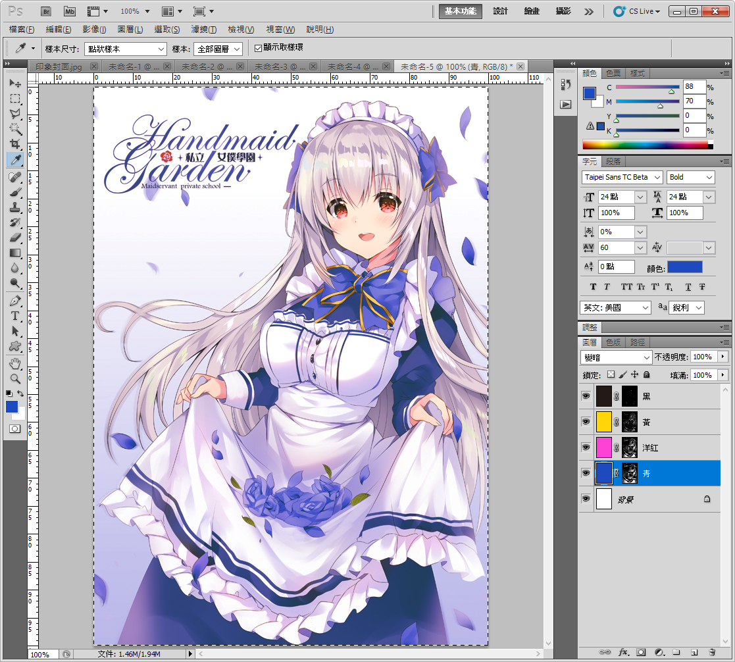
Task: Select the Healing Brush tool
Action: click(x=15, y=177)
